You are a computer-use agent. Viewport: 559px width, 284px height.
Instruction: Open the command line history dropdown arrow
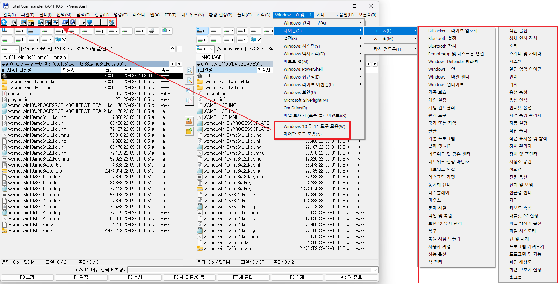tap(375, 270)
